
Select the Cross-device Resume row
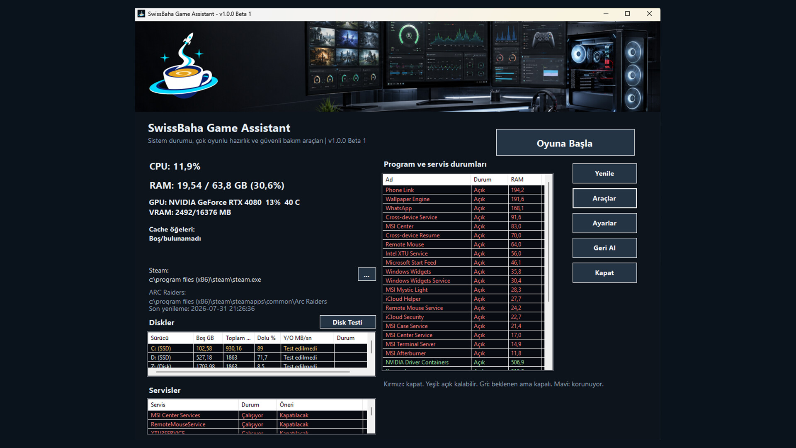click(463, 235)
